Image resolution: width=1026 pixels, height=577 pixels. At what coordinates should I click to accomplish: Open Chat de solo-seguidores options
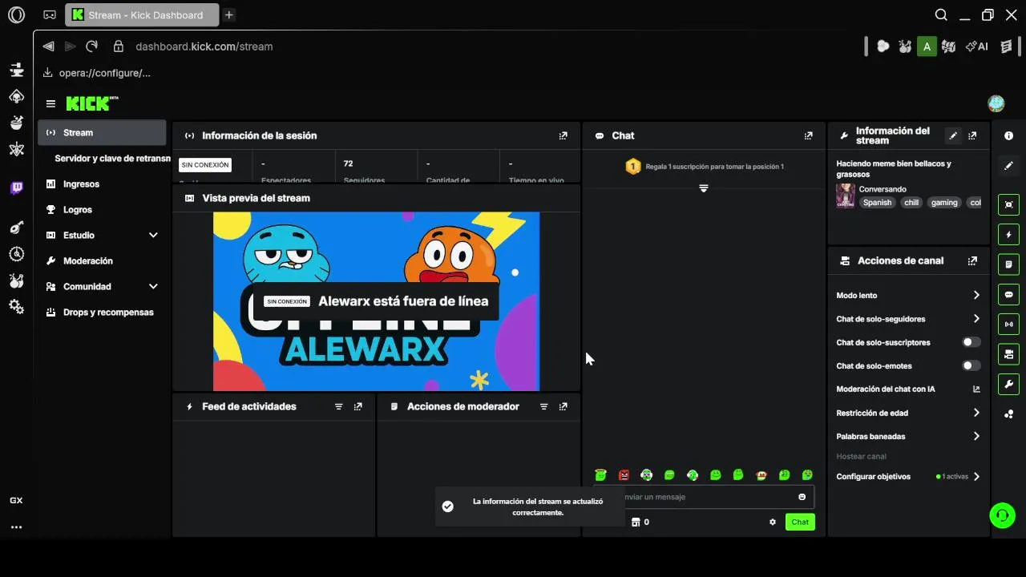click(x=908, y=319)
